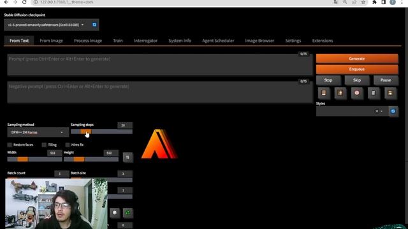
Task: Open the Extensions tab
Action: [323, 41]
